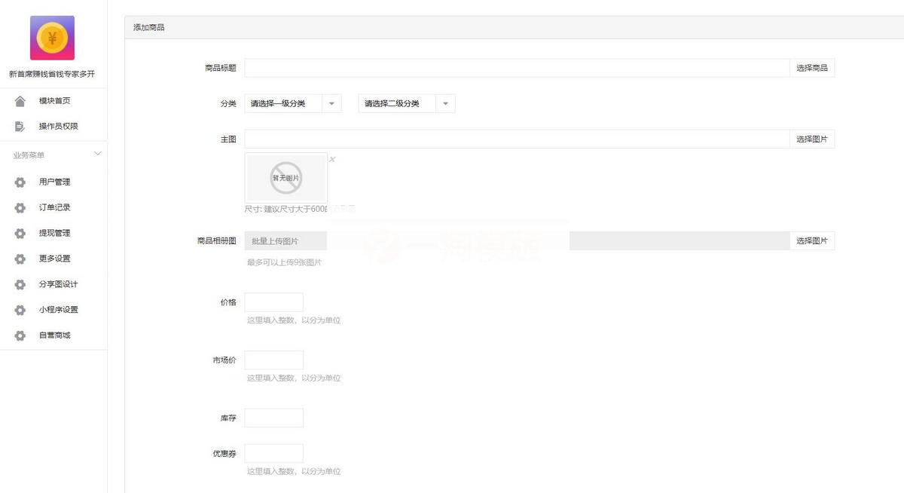Click the 分享图设计 gear icon
Image resolution: width=904 pixels, height=493 pixels.
(19, 284)
